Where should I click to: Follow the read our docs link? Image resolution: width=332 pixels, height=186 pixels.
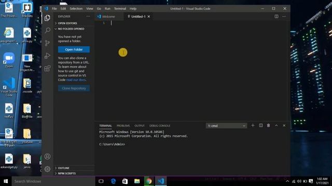point(76,80)
